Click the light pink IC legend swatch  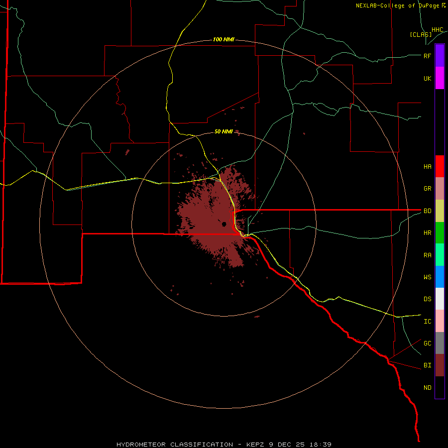pyautogui.click(x=440, y=321)
